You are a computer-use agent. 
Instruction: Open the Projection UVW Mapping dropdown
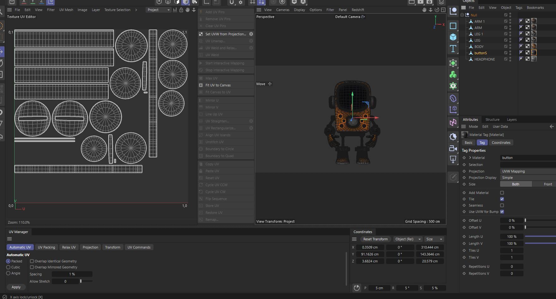click(x=528, y=171)
